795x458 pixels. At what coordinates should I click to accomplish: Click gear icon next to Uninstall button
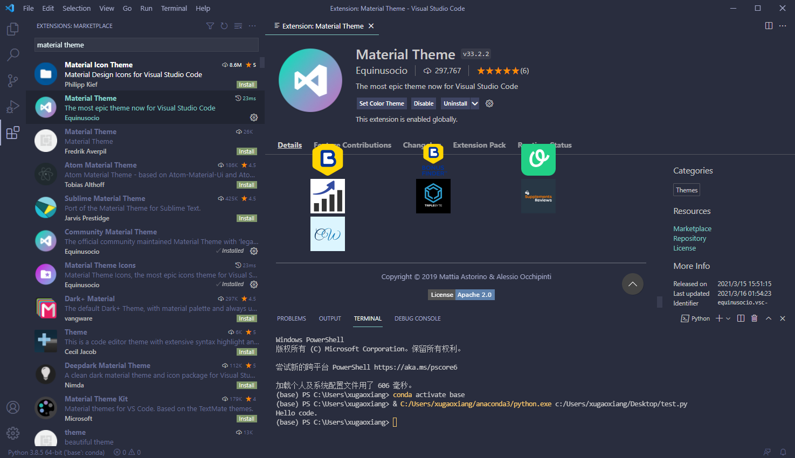click(489, 103)
